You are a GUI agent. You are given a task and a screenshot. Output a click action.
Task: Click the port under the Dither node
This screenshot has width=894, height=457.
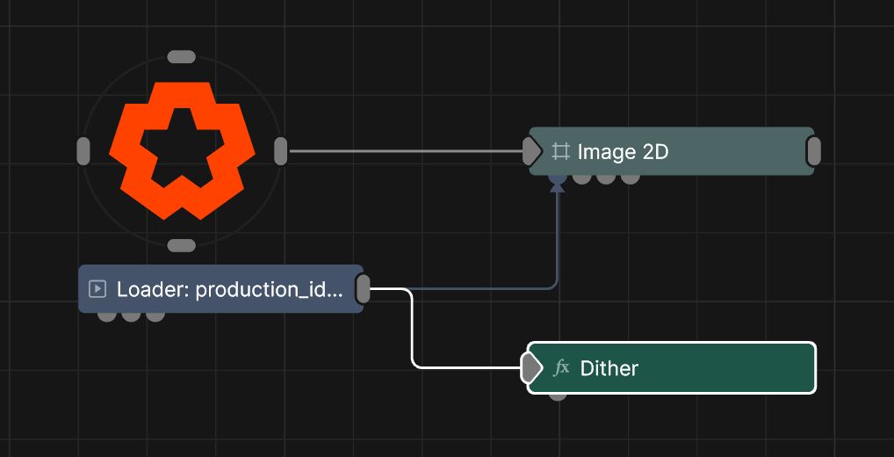coord(558,395)
